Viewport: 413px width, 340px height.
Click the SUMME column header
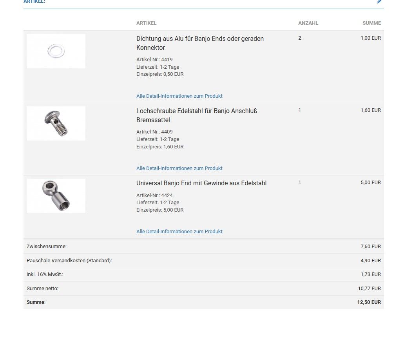click(371, 23)
